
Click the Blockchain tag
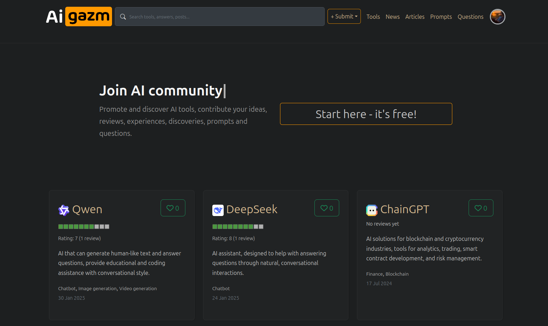(x=397, y=274)
